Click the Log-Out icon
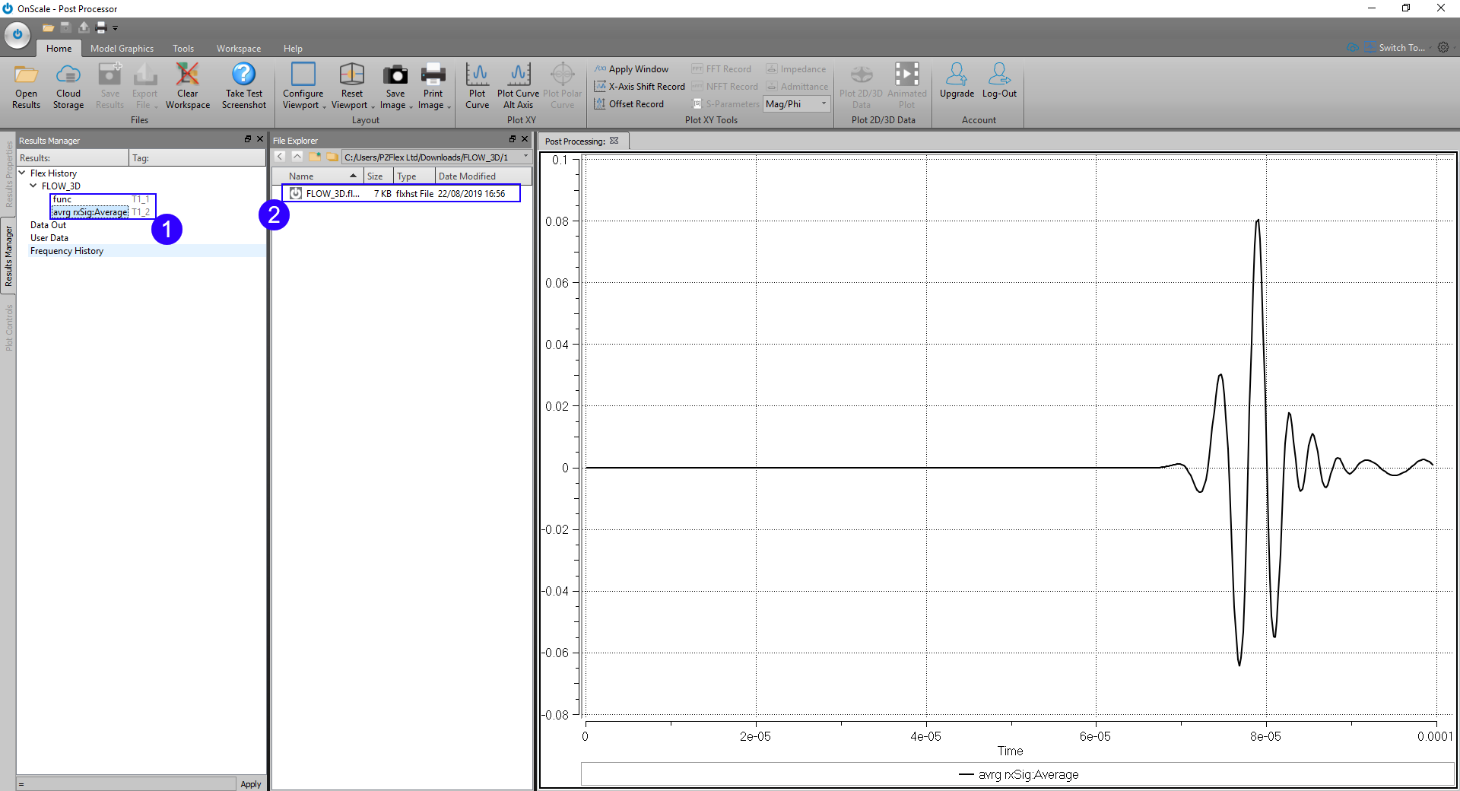The width and height of the screenshot is (1460, 791). pyautogui.click(x=999, y=75)
